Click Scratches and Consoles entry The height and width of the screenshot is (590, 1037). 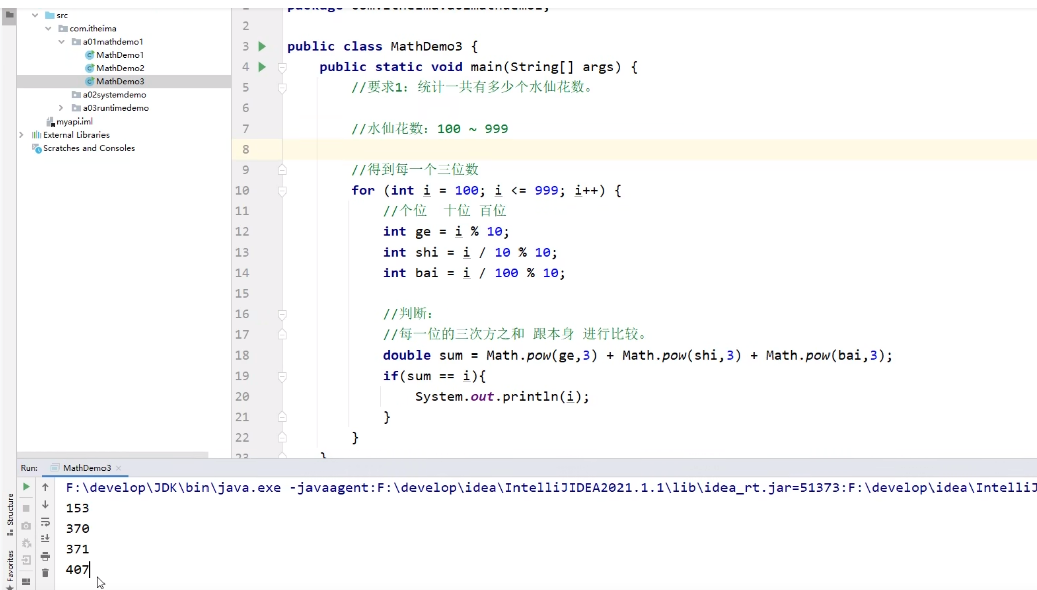pyautogui.click(x=88, y=148)
